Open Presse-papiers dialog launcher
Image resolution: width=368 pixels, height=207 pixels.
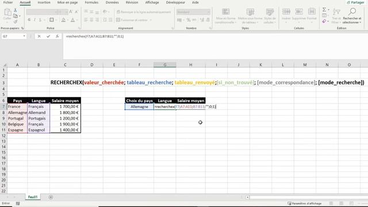pyautogui.click(x=22, y=28)
